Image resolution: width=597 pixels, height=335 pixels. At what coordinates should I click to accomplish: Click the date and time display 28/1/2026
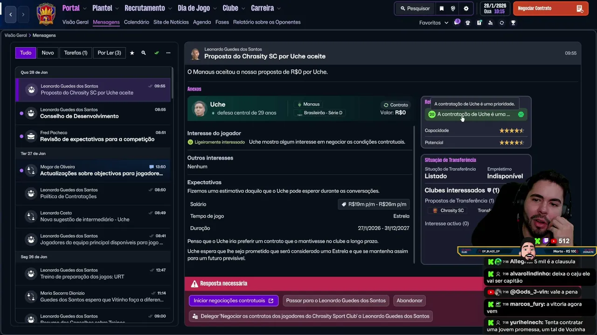point(494,8)
